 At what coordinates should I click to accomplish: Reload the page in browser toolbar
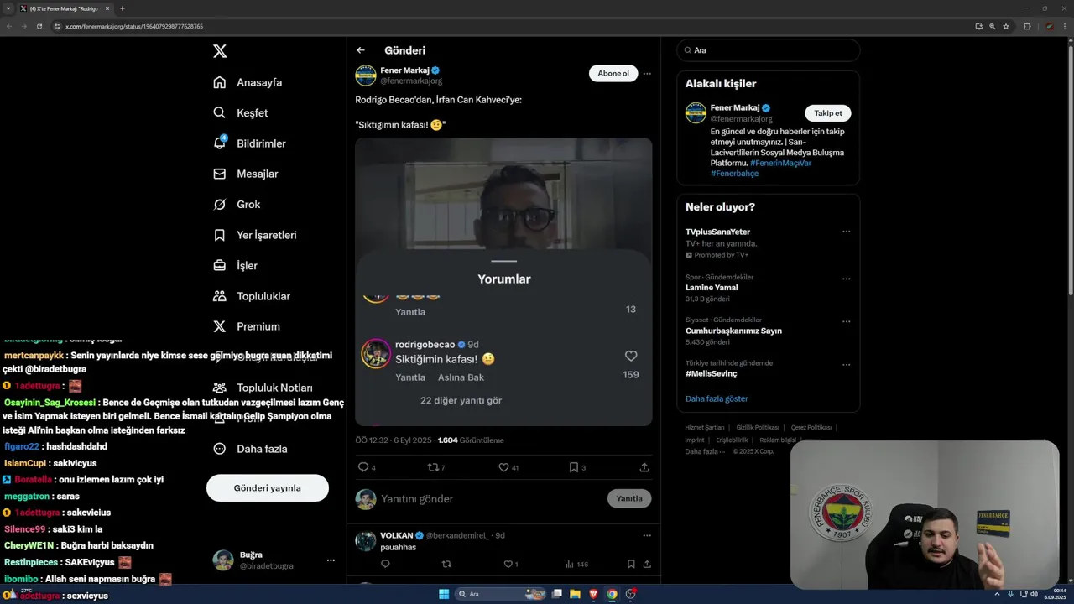click(x=39, y=26)
